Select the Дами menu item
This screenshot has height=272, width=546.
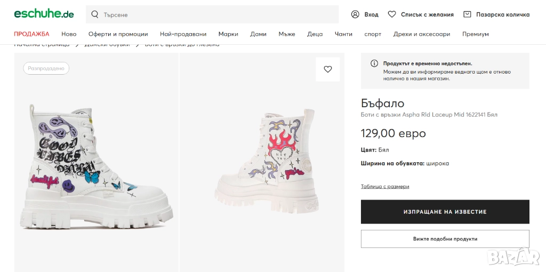pyautogui.click(x=258, y=34)
